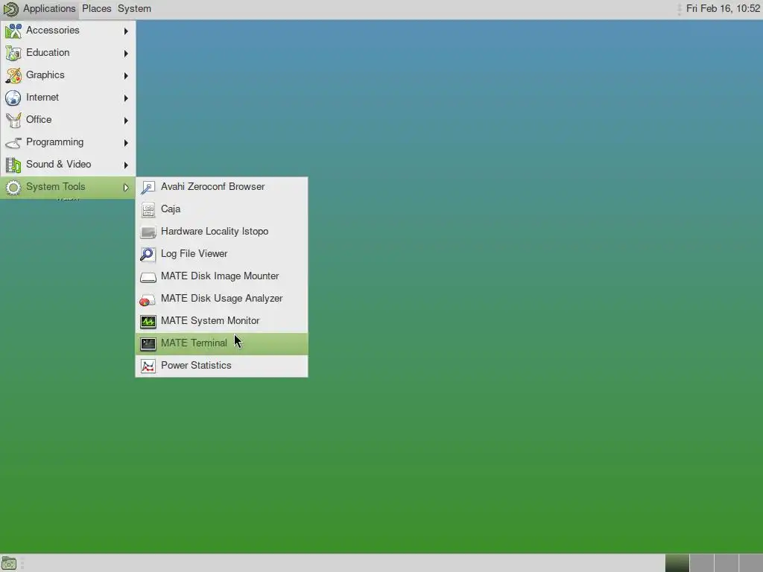The height and width of the screenshot is (572, 763).
Task: Expand the Office submenu arrow
Action: pos(126,121)
